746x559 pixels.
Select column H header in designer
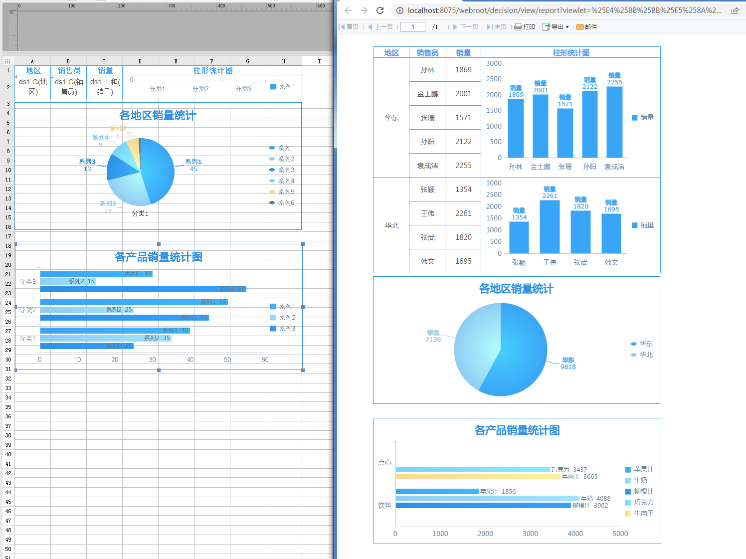(284, 61)
